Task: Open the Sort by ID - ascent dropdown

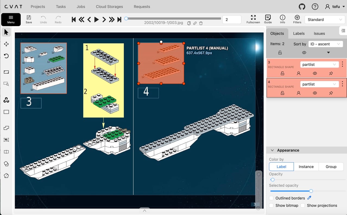Action: click(325, 44)
